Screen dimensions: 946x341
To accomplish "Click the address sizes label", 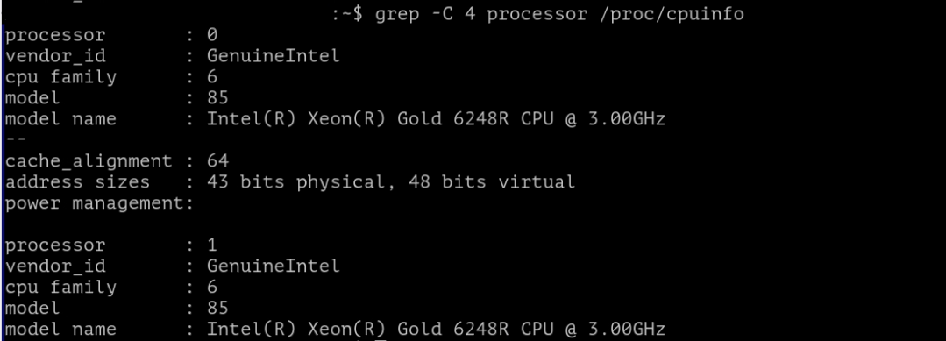I will point(77,181).
